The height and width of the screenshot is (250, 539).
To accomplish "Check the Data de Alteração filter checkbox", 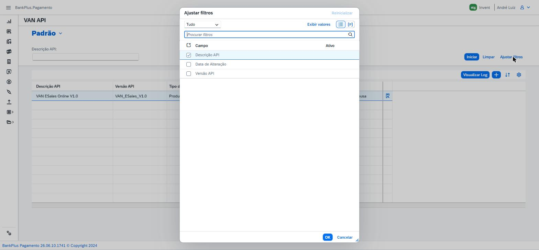I will (x=188, y=64).
